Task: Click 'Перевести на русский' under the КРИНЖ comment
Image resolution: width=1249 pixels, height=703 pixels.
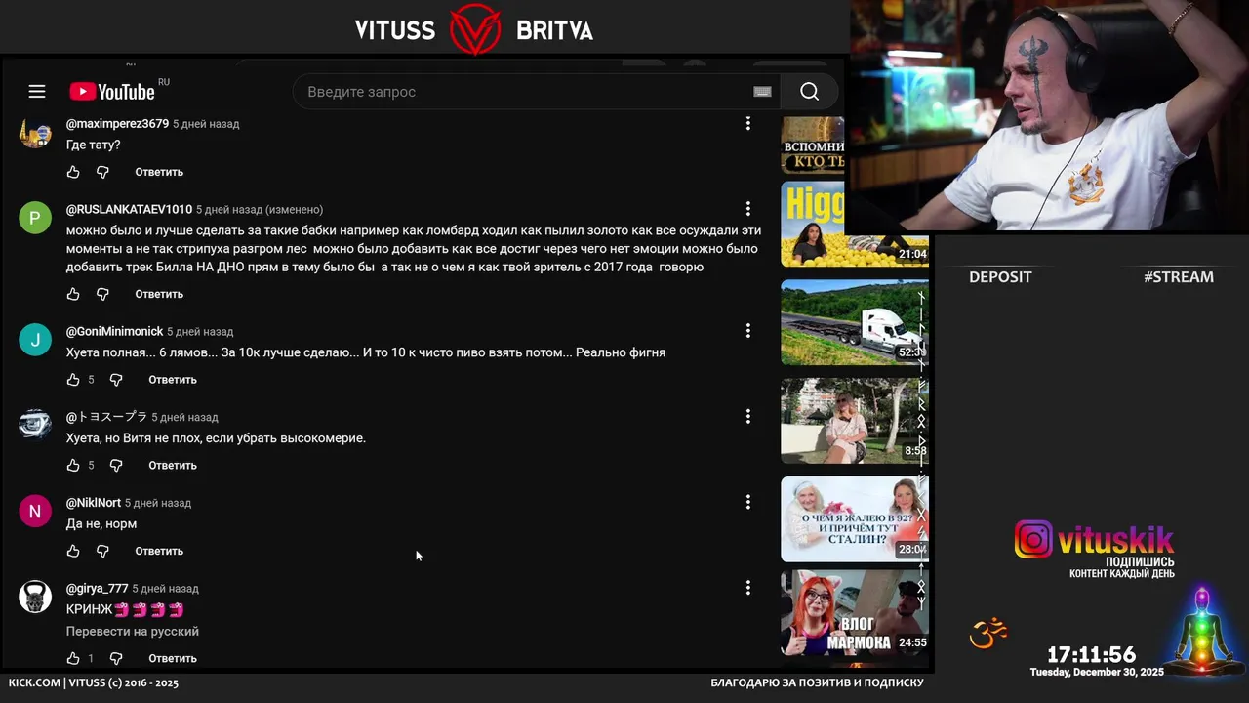Action: click(133, 632)
